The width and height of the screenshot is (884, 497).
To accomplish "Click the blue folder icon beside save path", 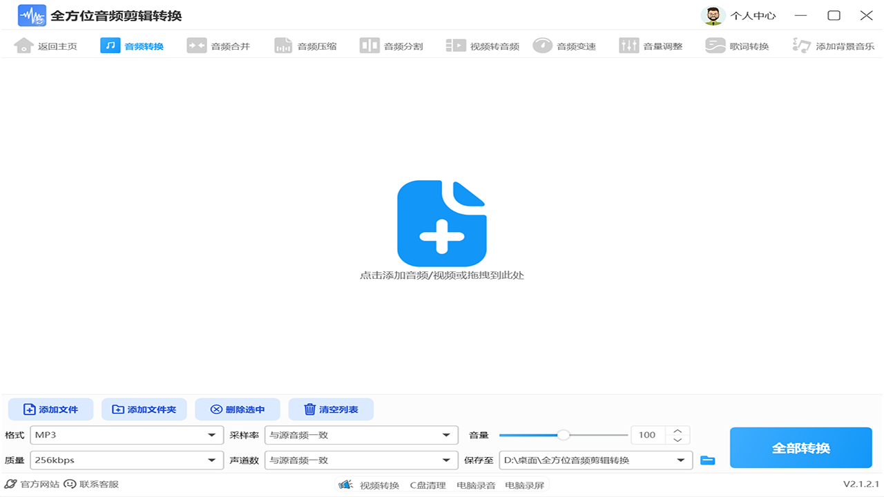I will point(707,460).
